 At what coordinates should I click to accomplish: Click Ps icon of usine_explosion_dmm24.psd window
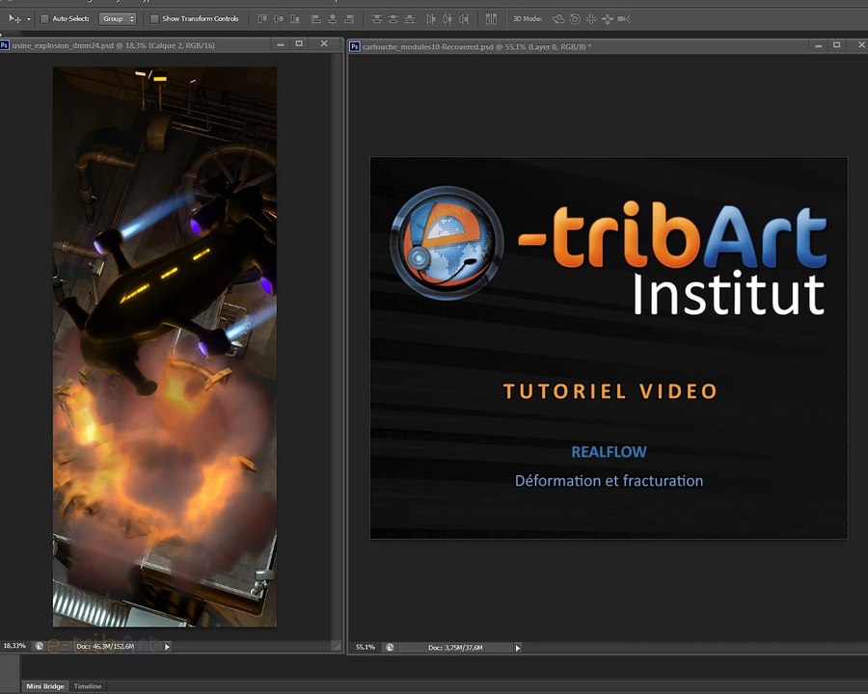[x=5, y=45]
